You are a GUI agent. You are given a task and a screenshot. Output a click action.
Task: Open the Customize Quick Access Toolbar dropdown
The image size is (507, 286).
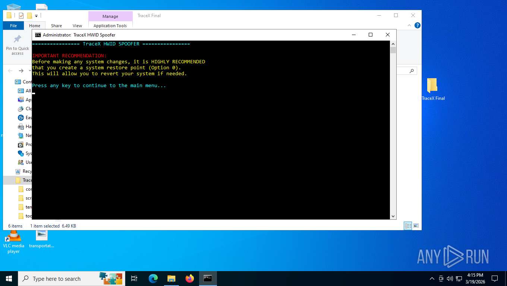[36, 16]
